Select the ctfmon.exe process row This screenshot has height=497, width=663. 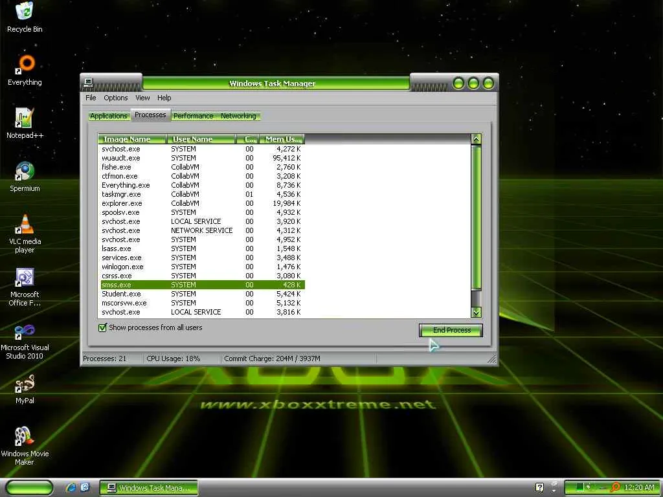coord(201,176)
